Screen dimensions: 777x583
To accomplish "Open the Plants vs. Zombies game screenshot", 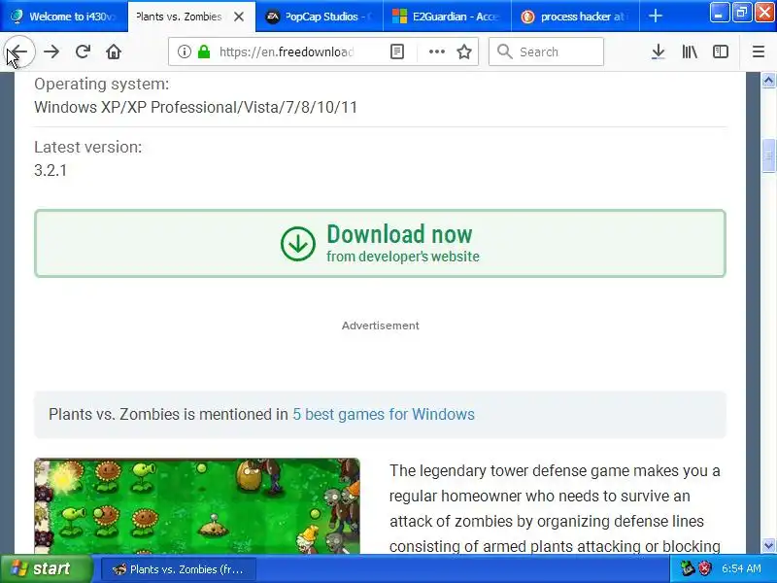I will (197, 505).
